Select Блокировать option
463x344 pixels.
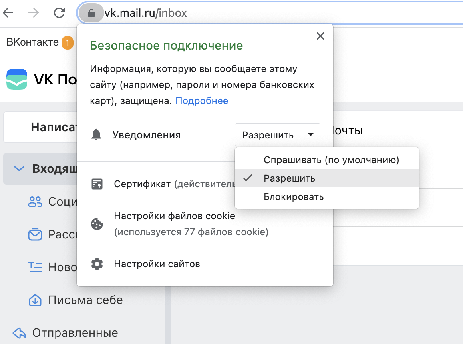click(x=327, y=197)
